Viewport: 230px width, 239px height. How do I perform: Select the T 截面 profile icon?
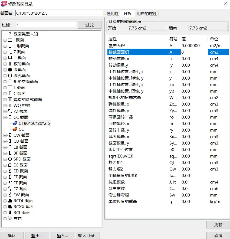(x=10, y=87)
